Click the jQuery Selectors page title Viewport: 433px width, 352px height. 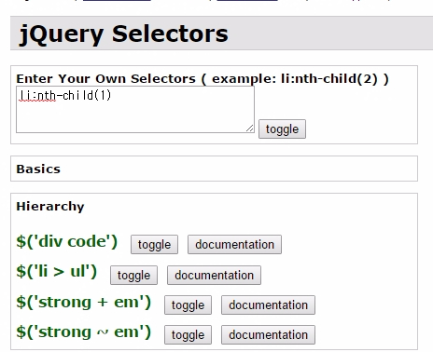pyautogui.click(x=124, y=34)
